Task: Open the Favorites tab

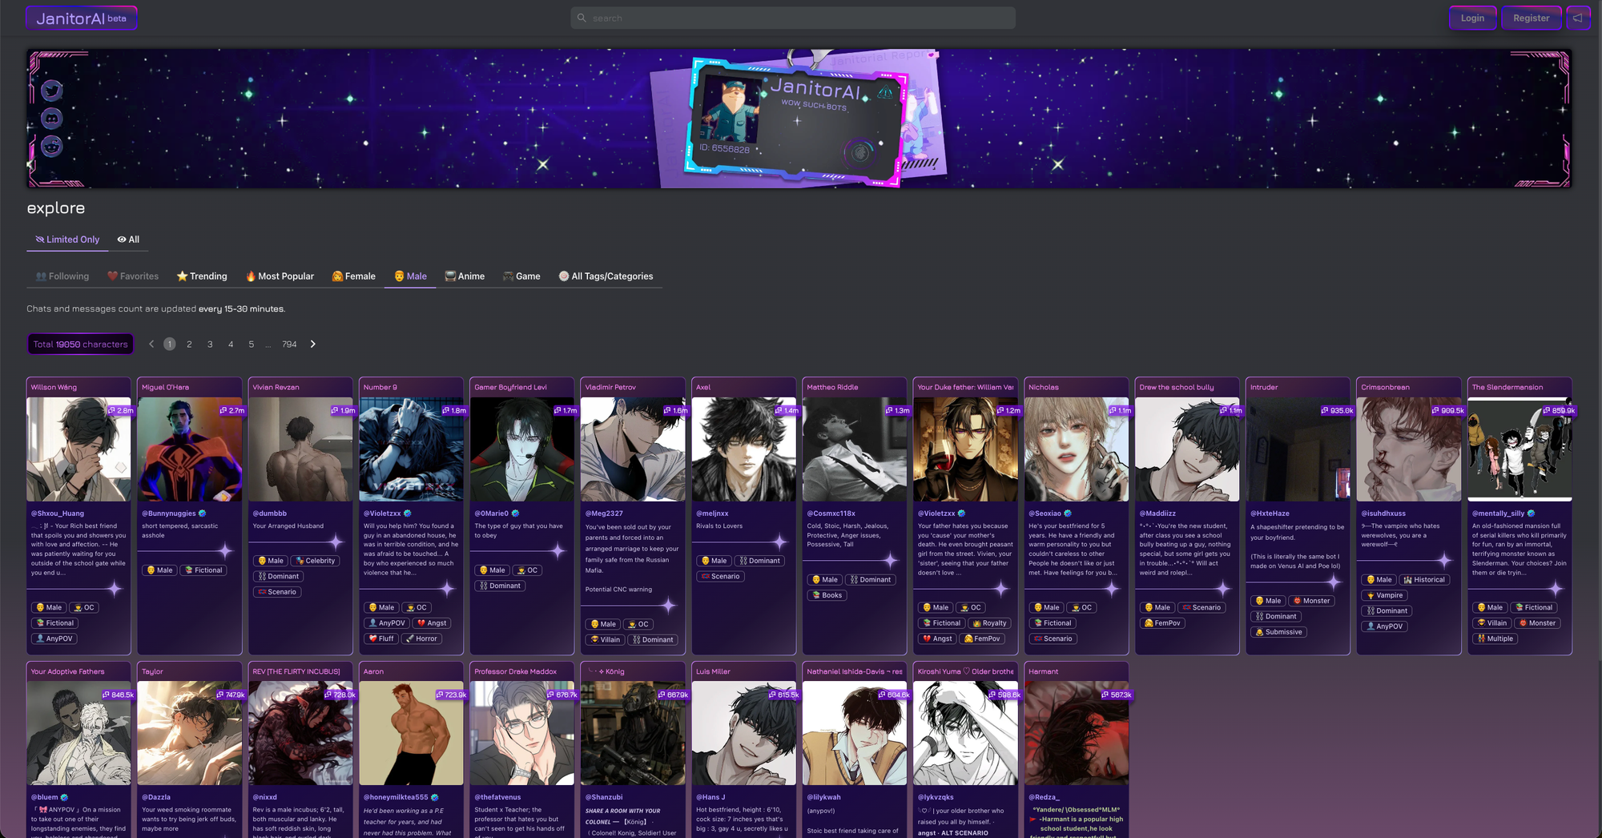Action: [133, 276]
